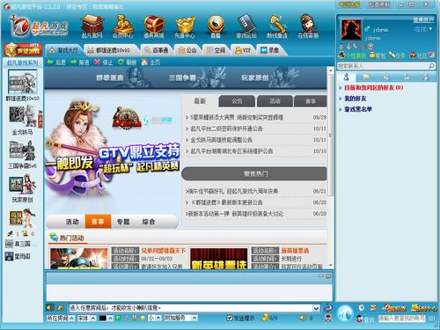The height and width of the screenshot is (330, 440).
Task: Select 专题 banner tab
Action: point(123,221)
